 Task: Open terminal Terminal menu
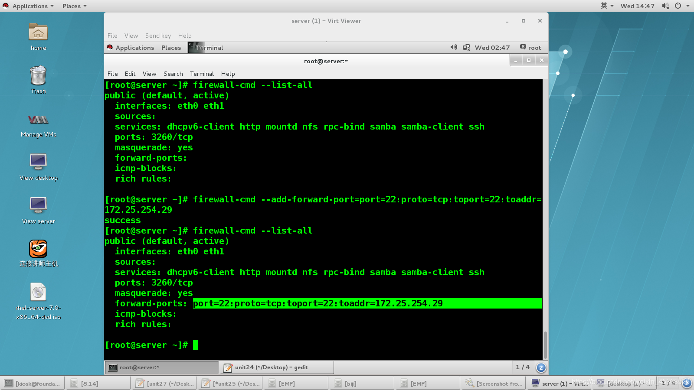pos(202,74)
